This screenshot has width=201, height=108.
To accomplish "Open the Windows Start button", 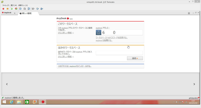I will (x=4, y=102).
